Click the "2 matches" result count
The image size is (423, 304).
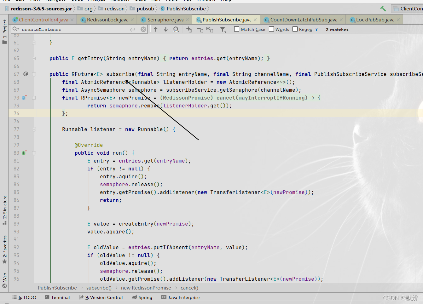(x=337, y=30)
